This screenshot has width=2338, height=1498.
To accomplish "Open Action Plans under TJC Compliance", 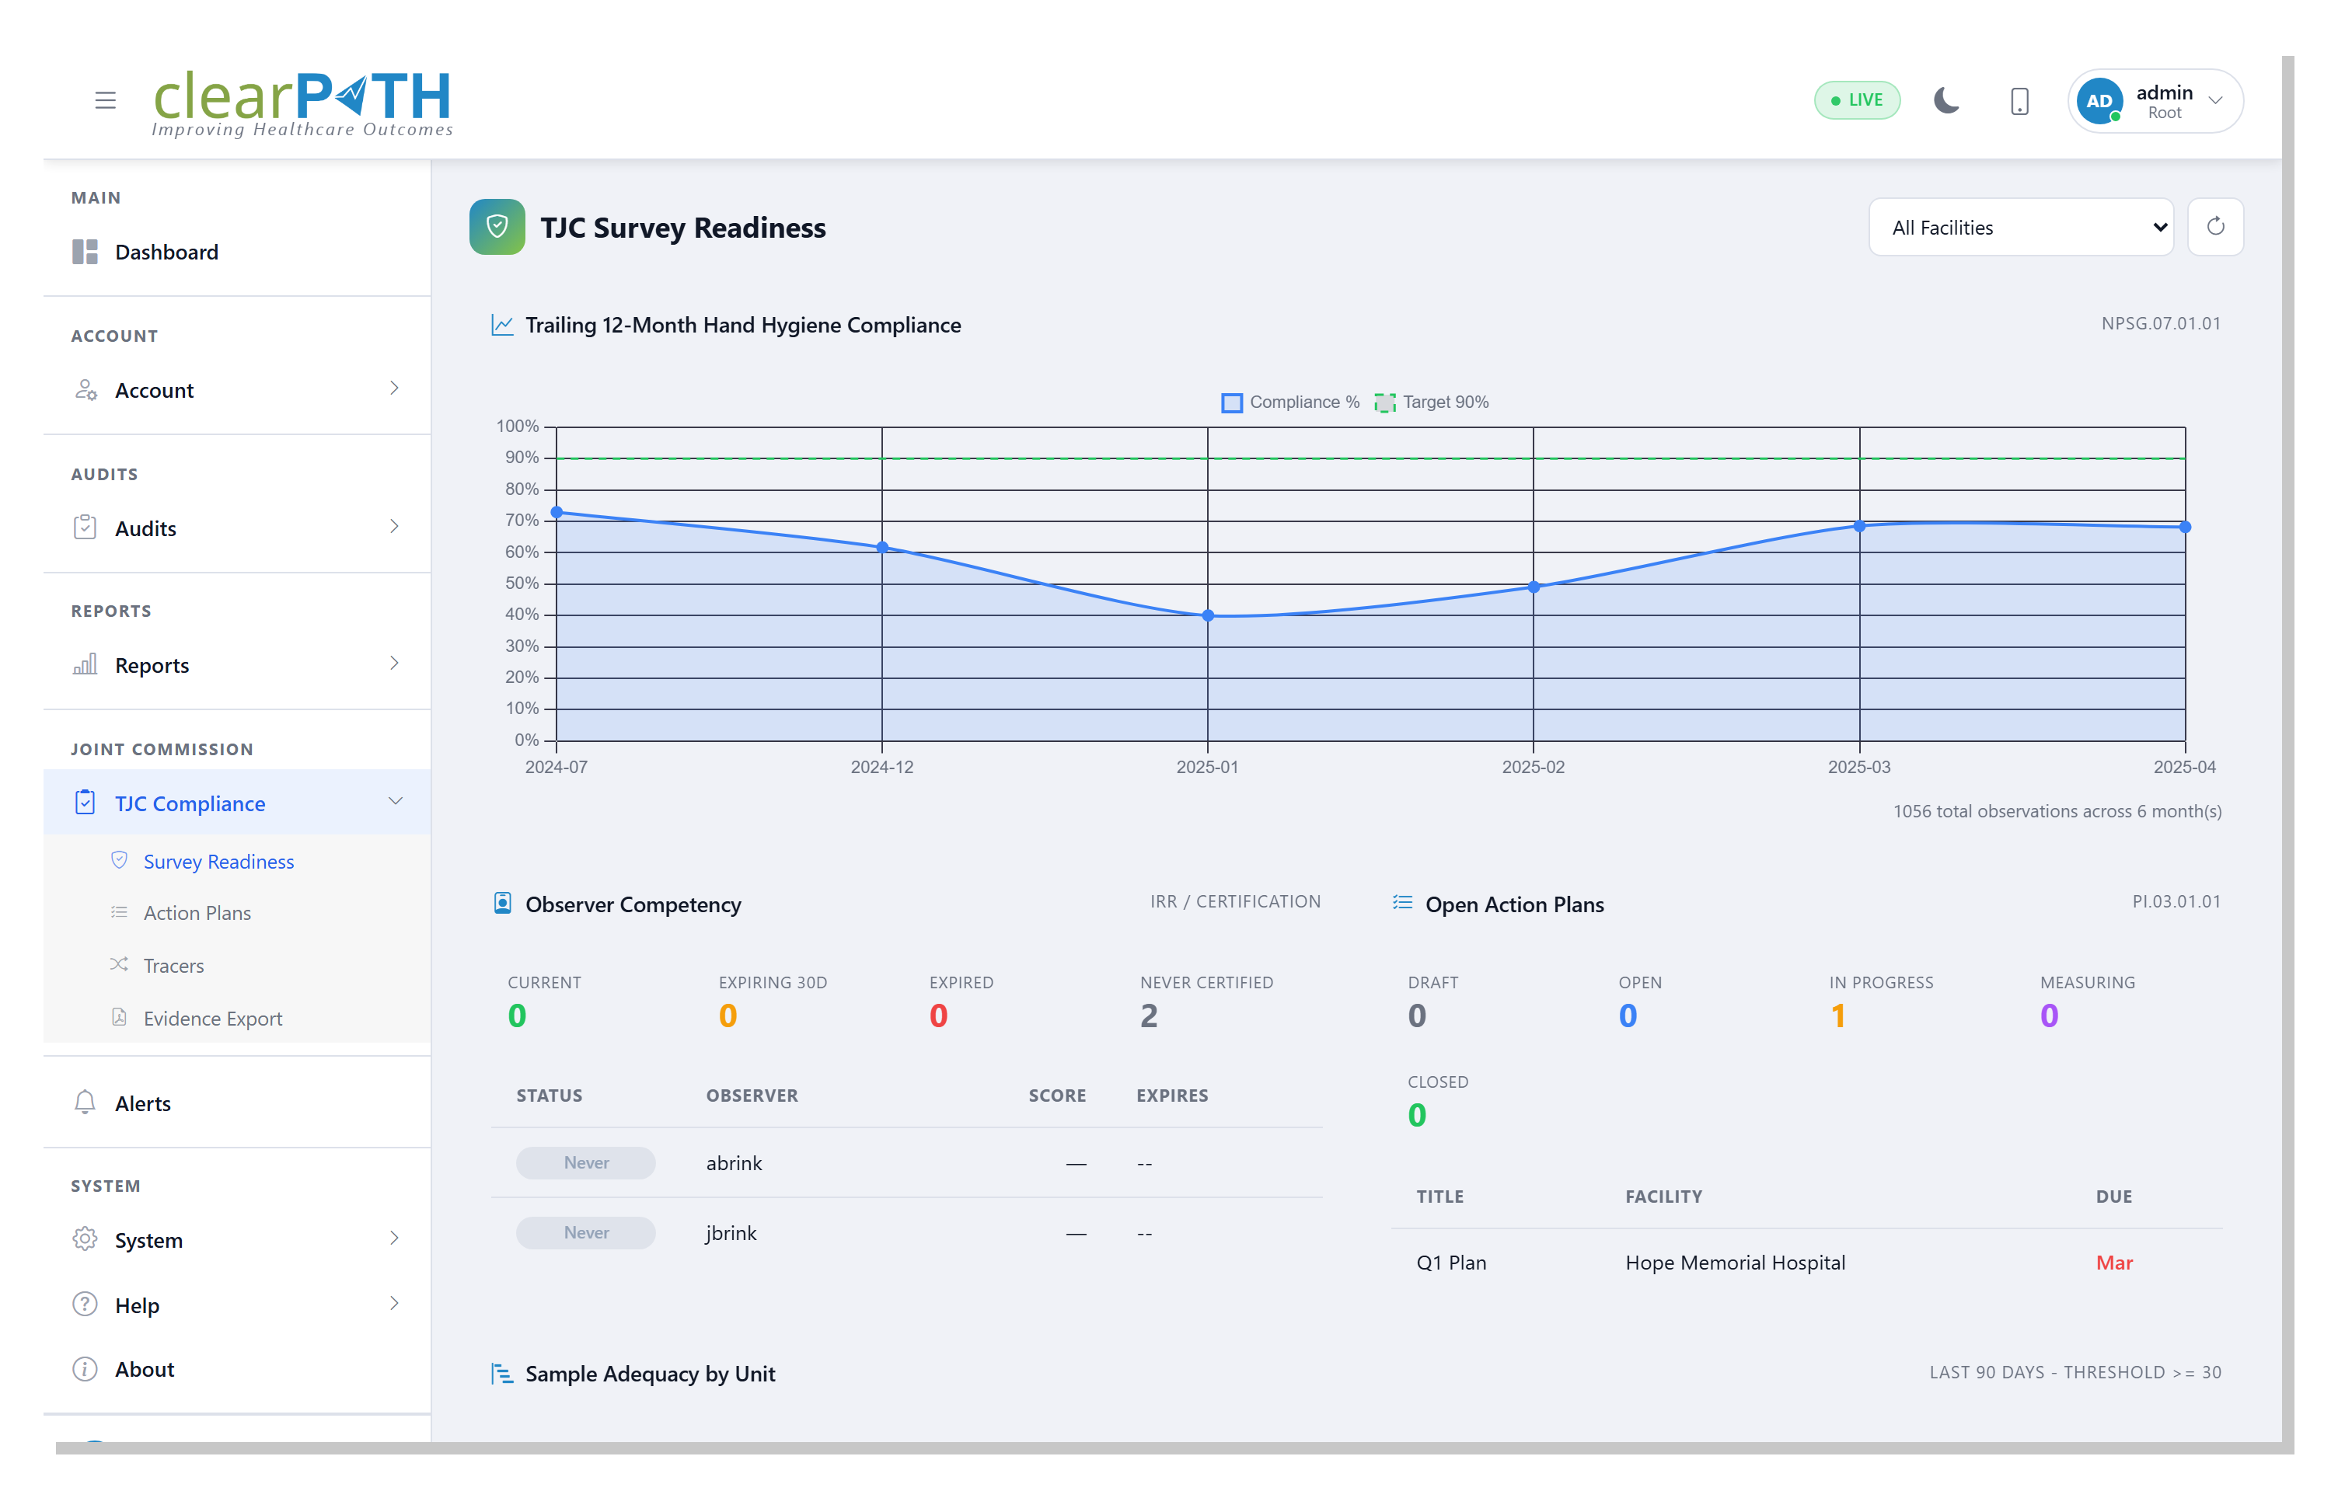I will [197, 912].
